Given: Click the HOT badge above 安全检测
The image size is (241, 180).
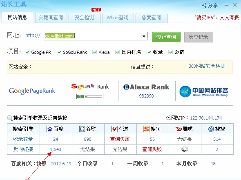Looking at the screenshot, I should (96, 10).
